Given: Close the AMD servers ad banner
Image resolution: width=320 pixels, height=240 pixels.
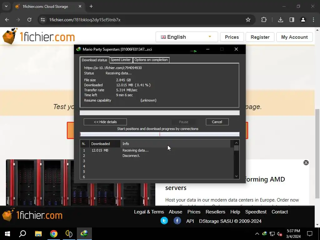Looking at the screenshot, I should pyautogui.click(x=306, y=162).
